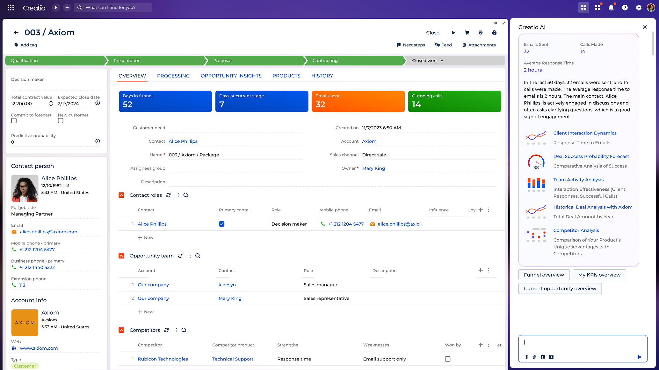This screenshot has width=659, height=370.
Task: Mark Rubicon Technologies as Won by
Action: pyautogui.click(x=447, y=359)
